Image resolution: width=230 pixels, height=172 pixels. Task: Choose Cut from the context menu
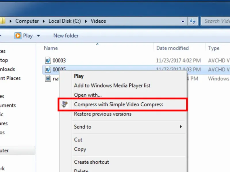click(78, 140)
